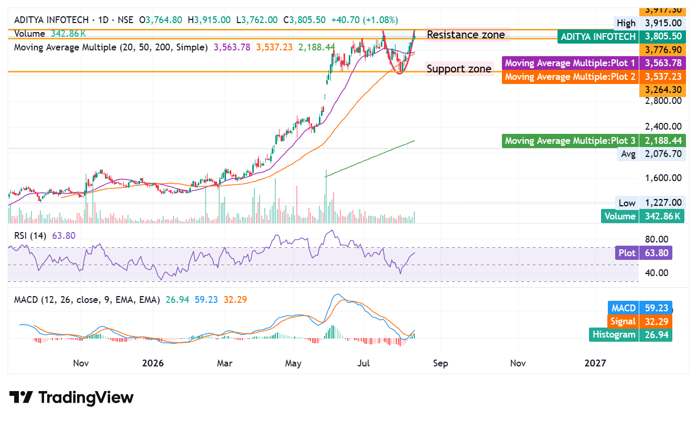
Task: Click purple 3,563.78 in the moving average legend
Action: click(x=233, y=47)
